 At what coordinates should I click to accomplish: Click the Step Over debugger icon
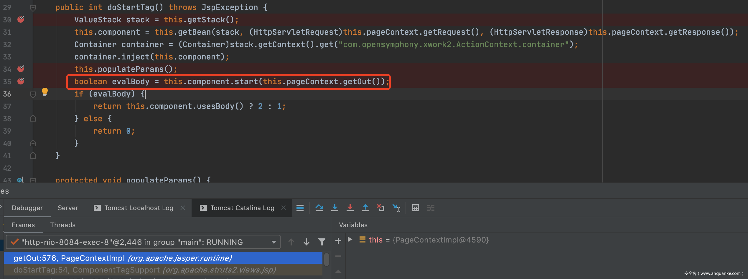[x=319, y=208]
